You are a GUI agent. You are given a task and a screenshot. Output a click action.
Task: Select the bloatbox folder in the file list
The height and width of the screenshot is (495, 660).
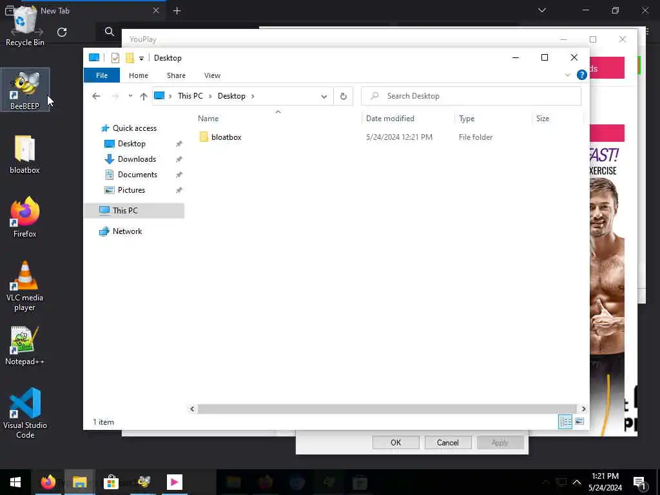click(226, 137)
